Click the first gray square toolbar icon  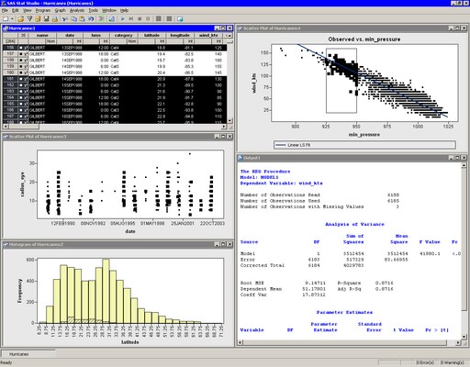pyautogui.click(x=159, y=19)
